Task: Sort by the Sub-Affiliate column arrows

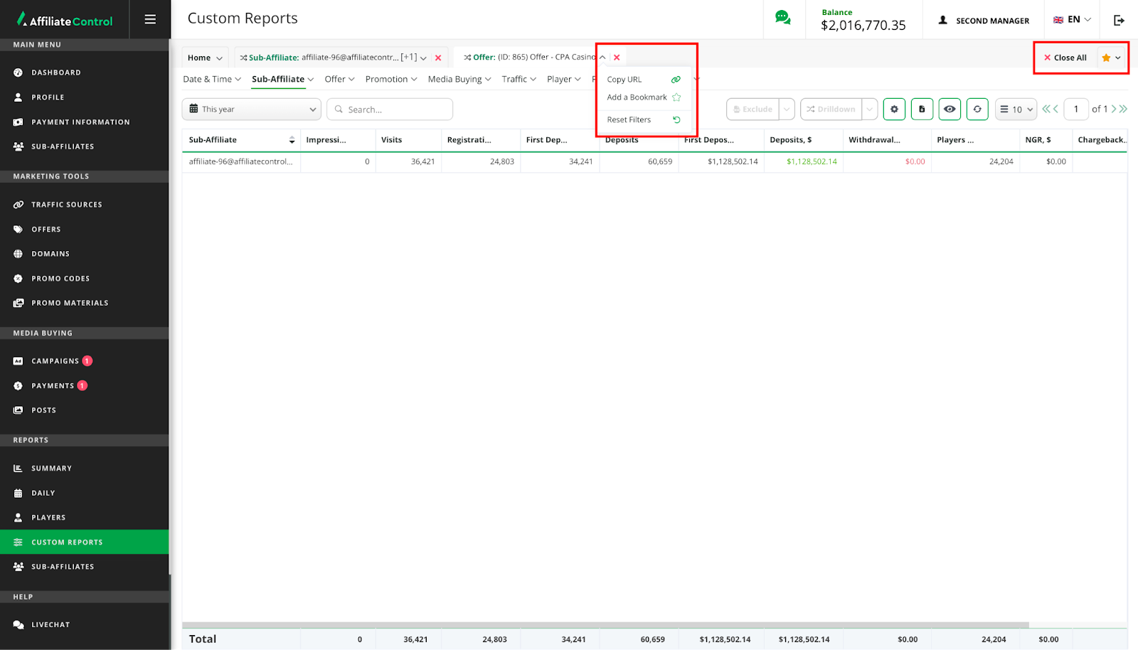Action: click(292, 140)
